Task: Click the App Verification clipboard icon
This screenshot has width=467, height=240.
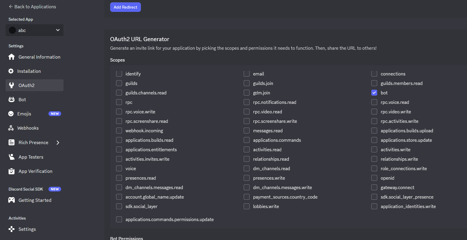Action: point(12,171)
